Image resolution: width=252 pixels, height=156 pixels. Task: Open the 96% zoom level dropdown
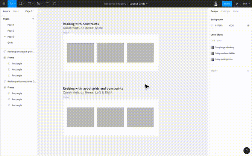click(246, 4)
